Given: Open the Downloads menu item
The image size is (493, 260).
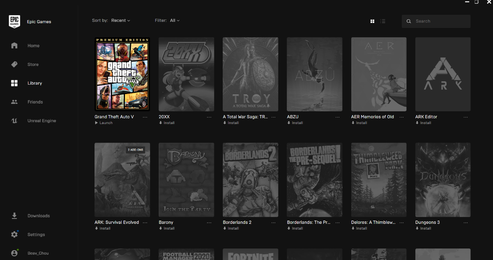Looking at the screenshot, I should pos(39,216).
